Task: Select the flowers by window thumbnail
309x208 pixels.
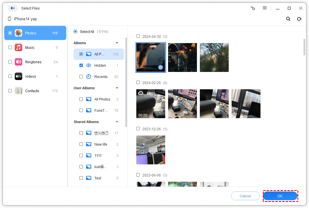Action: click(x=183, y=57)
